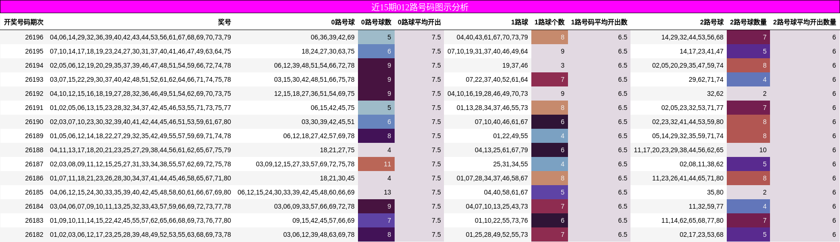Screen dimensions: 840x242
Task: Click 奖号 cell starting 01,02,03,06,12
Action: [x=140, y=234]
